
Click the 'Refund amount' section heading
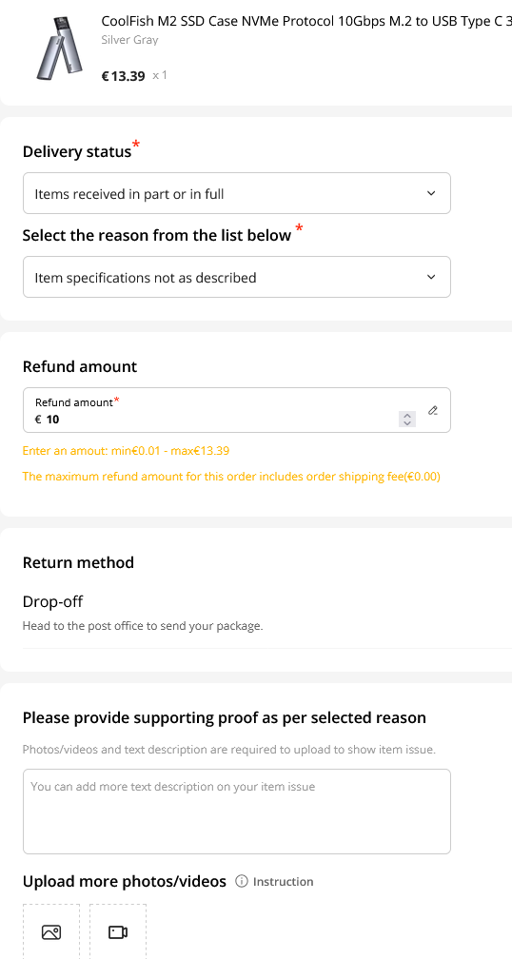click(x=80, y=366)
